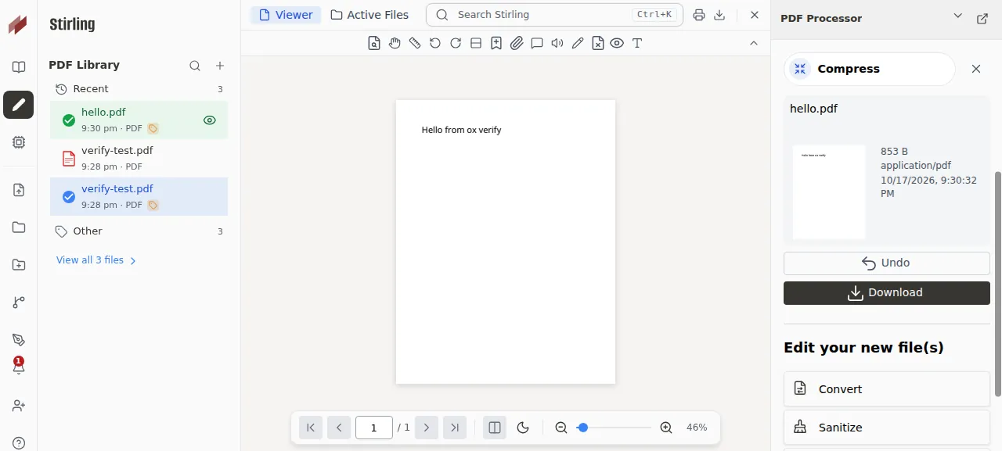This screenshot has width=1002, height=451.
Task: Open the Sanitize option
Action: click(887, 428)
